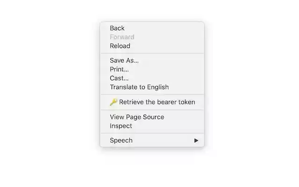Screen dimensions: 299x187
Task: Go to the previous page using Back
Action: (117, 28)
